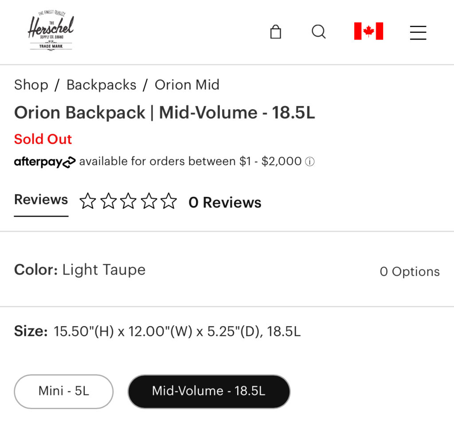Open the shopping bag icon
The width and height of the screenshot is (454, 438).
tap(276, 32)
